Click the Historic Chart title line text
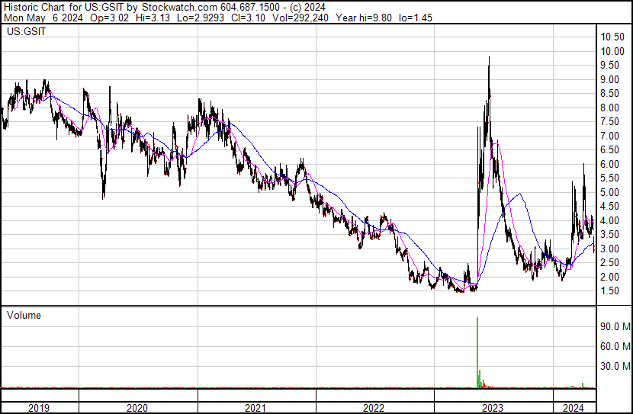Image resolution: width=633 pixels, height=414 pixels. [x=165, y=7]
